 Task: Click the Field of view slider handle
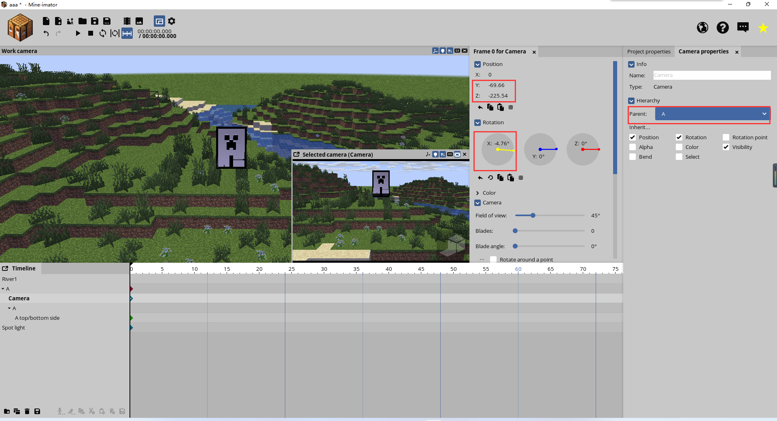pyautogui.click(x=533, y=215)
